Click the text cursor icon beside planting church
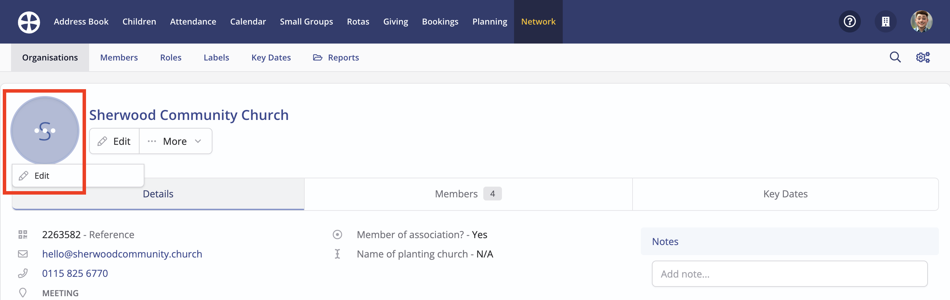Image resolution: width=950 pixels, height=300 pixels. (337, 254)
